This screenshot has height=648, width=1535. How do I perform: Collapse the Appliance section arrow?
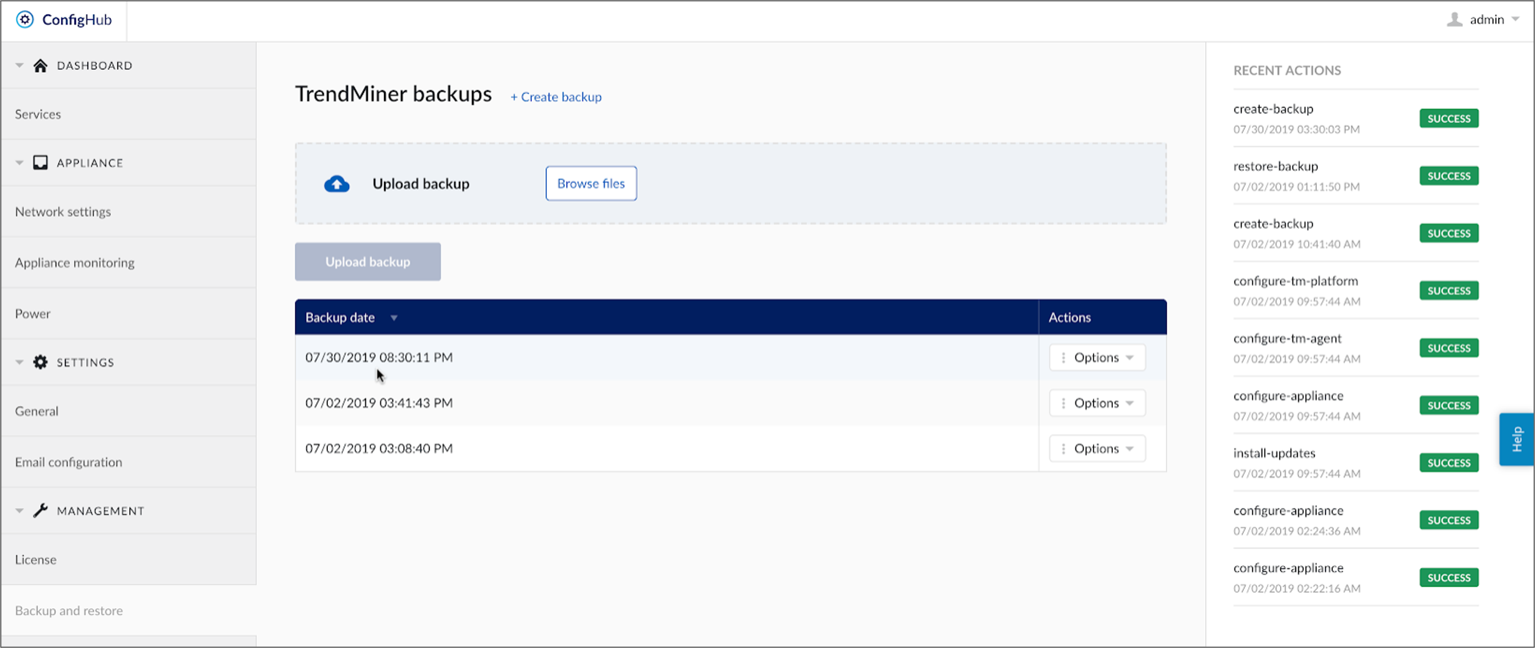click(x=19, y=163)
